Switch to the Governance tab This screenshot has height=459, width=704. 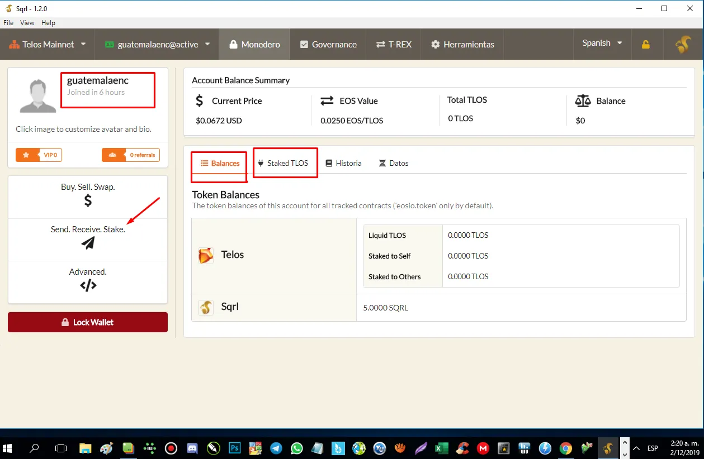pos(328,44)
